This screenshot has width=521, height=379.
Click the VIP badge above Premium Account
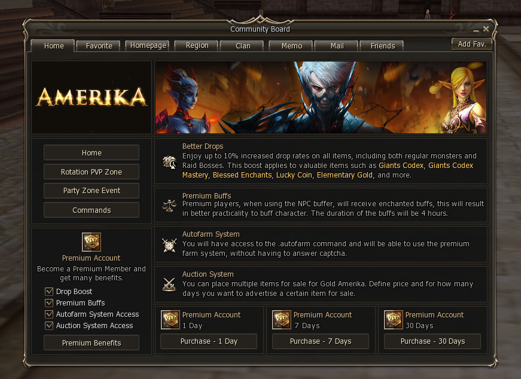[92, 242]
